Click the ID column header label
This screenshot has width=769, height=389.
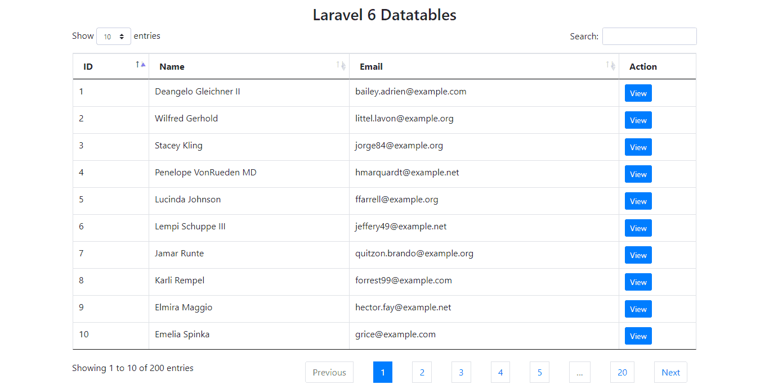(x=88, y=66)
